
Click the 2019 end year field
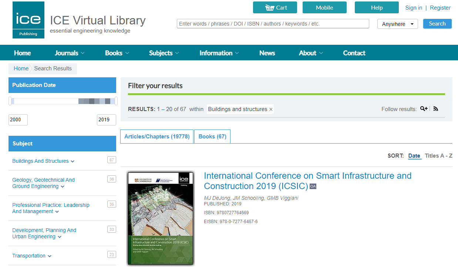pos(107,120)
